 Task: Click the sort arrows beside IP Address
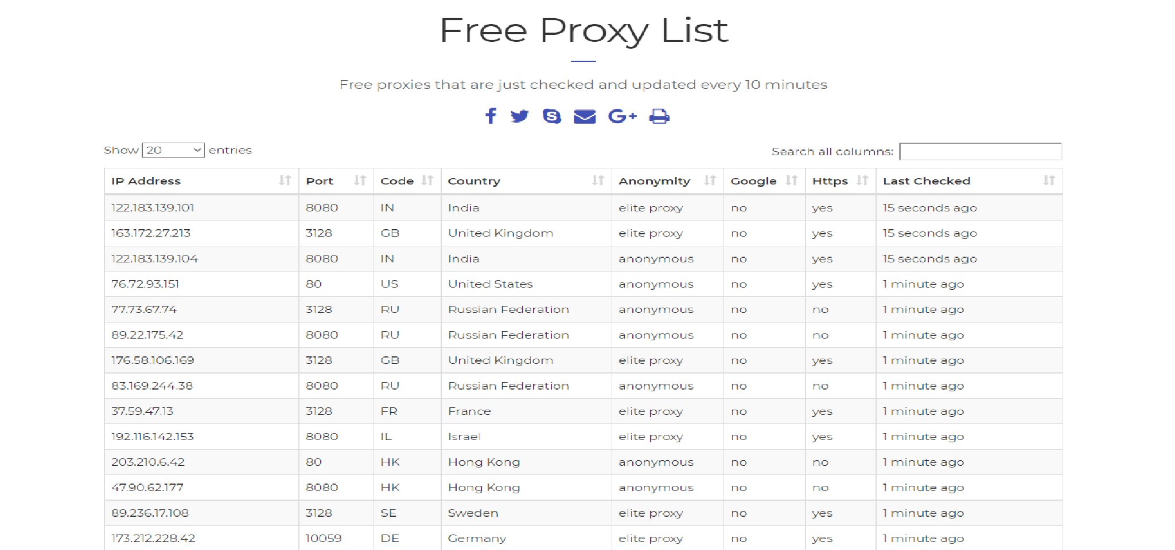point(285,180)
